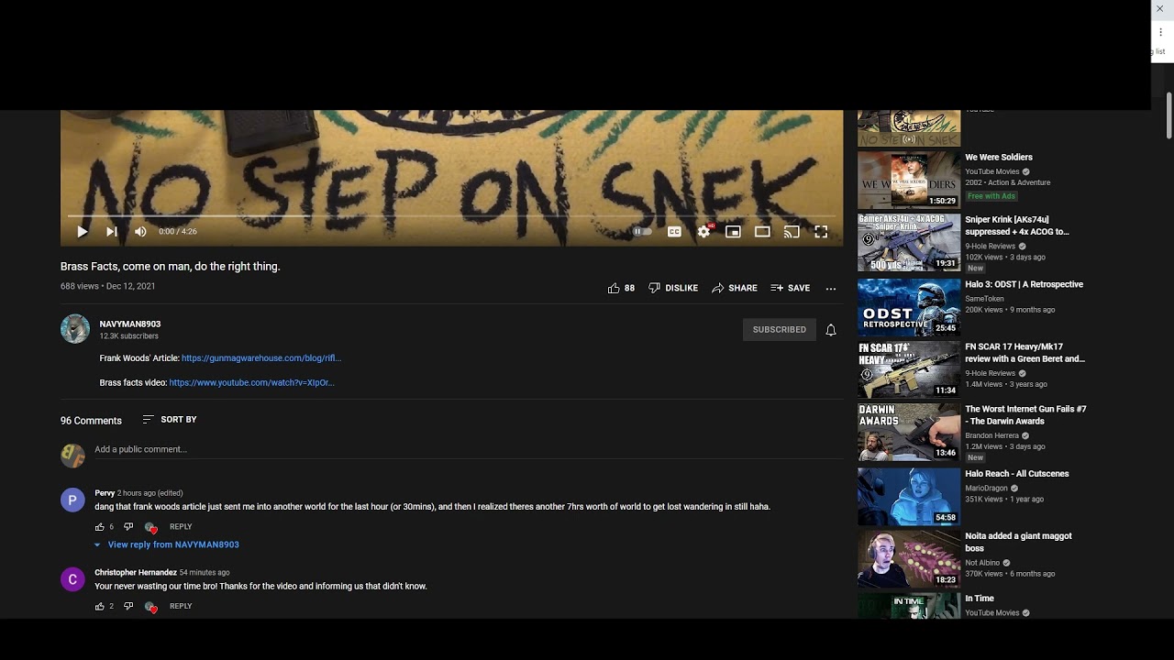Click the SUBSCRIBED button
Image resolution: width=1174 pixels, height=660 pixels.
coord(780,330)
